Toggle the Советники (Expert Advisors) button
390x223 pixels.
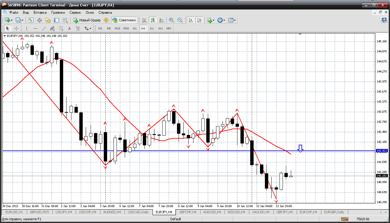tap(124, 20)
